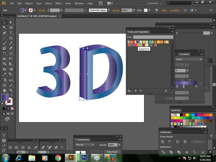
Task: Open the Object menu
Action: click(x=29, y=3)
